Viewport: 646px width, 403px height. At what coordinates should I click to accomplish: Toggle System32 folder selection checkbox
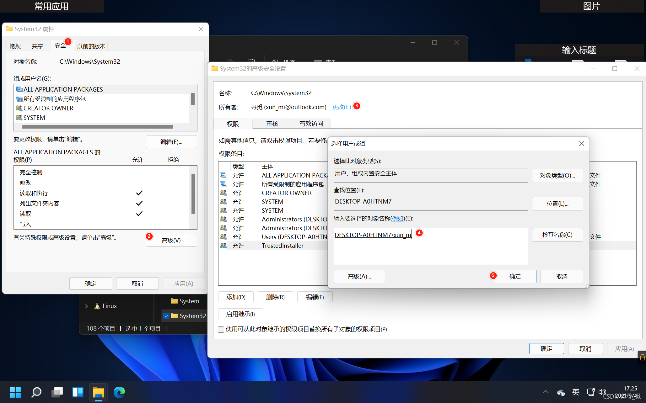(166, 316)
